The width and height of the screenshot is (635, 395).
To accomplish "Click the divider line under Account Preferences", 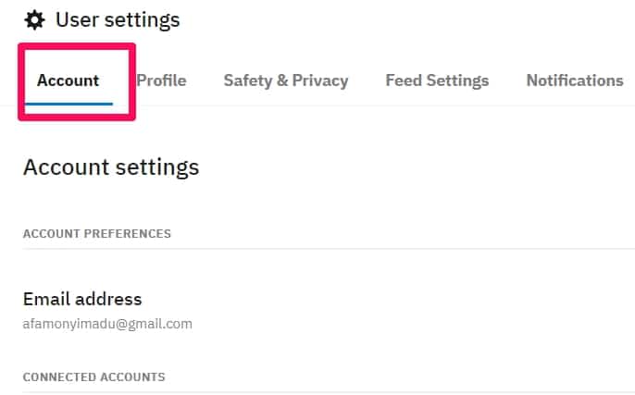I will 329,249.
